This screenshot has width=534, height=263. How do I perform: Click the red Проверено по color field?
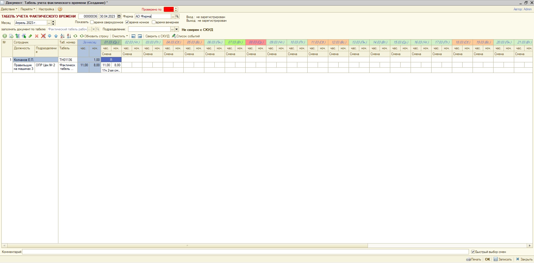169,9
